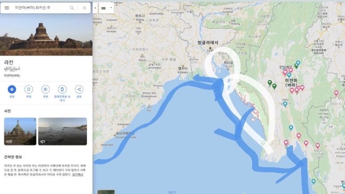Open the Google Maps hamburger menu
345x194 pixels.
7,8
